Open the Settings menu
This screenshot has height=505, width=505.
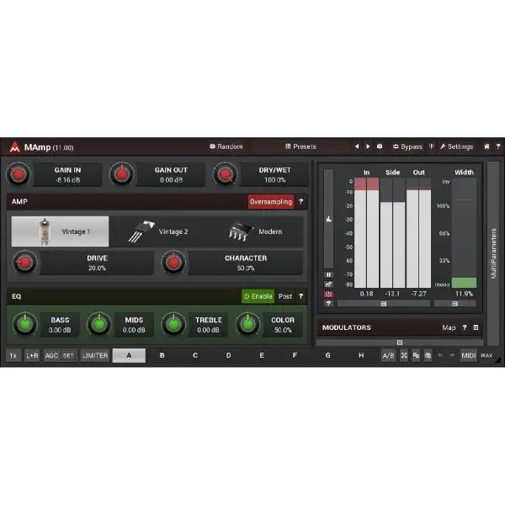pos(455,146)
